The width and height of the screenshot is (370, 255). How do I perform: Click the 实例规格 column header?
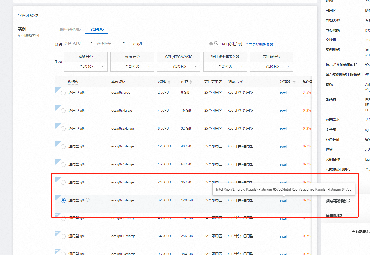[x=118, y=82]
